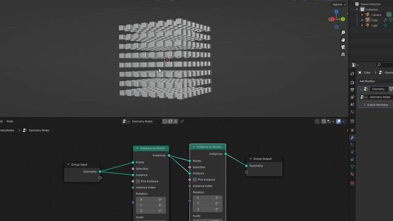
Task: Click the new node tree duplicate button
Action: point(170,122)
